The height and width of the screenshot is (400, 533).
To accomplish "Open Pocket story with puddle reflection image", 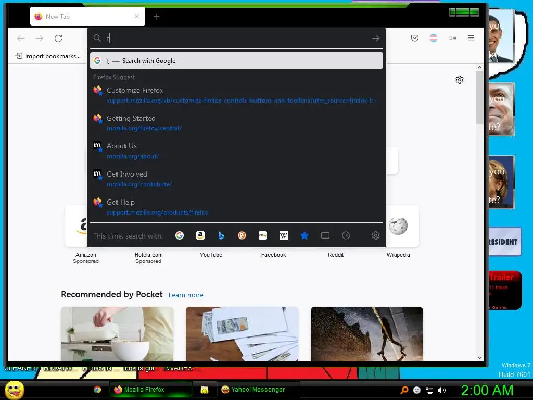I will [367, 334].
